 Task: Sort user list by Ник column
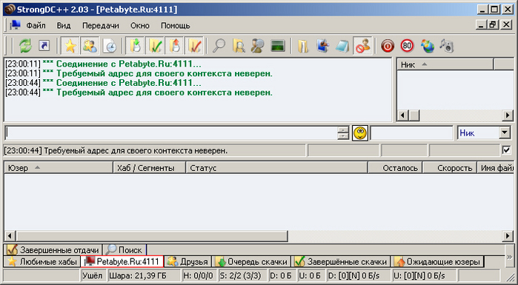coord(445,64)
